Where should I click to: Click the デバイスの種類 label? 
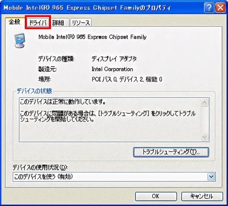[x=56, y=59]
